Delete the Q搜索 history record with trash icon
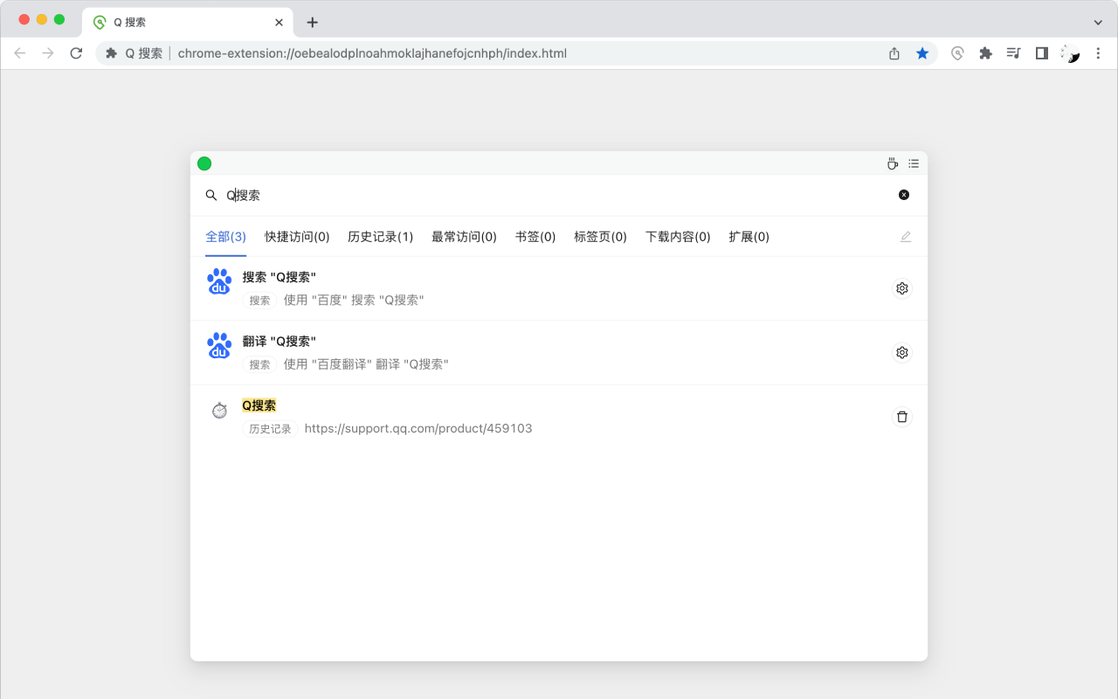Image resolution: width=1118 pixels, height=699 pixels. pos(902,417)
